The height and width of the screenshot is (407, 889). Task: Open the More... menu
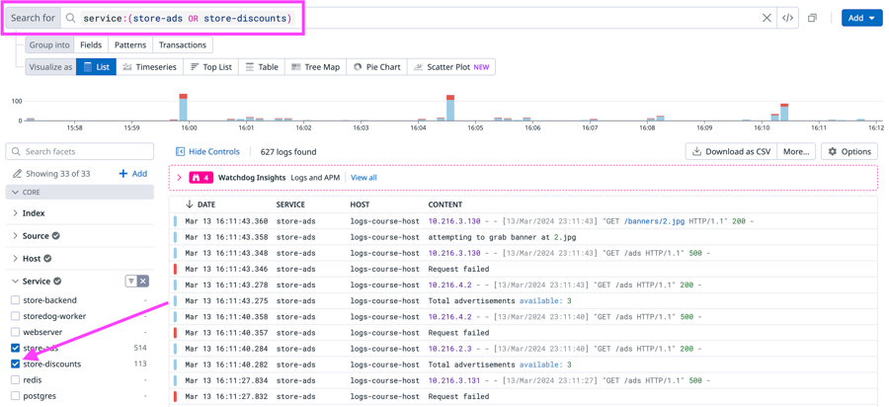pos(796,151)
